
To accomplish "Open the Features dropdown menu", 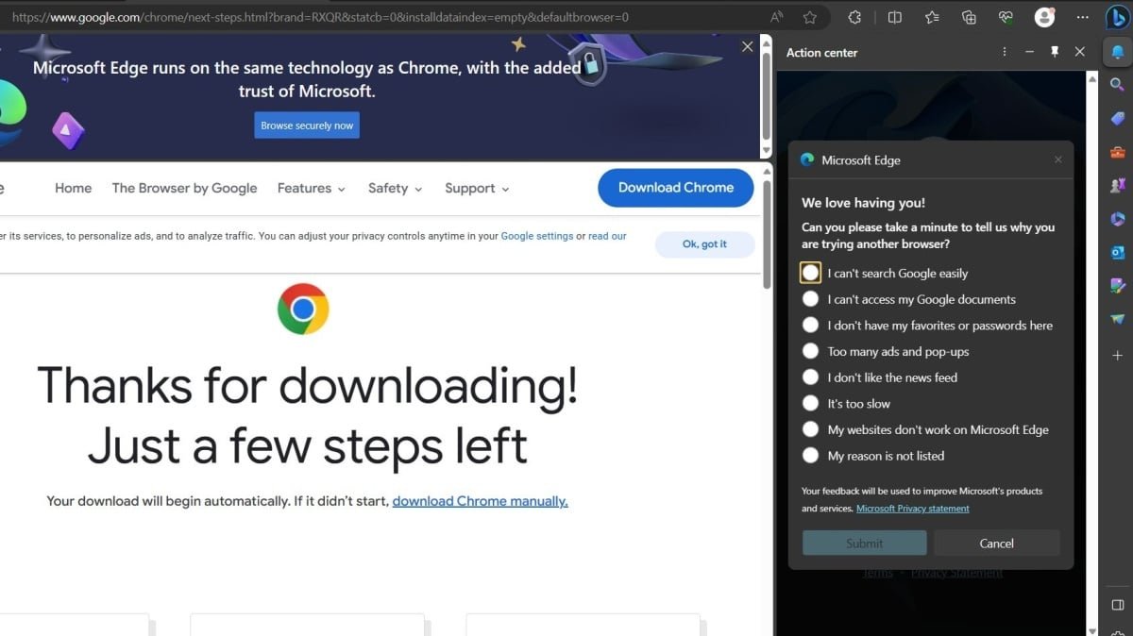I will pos(311,188).
